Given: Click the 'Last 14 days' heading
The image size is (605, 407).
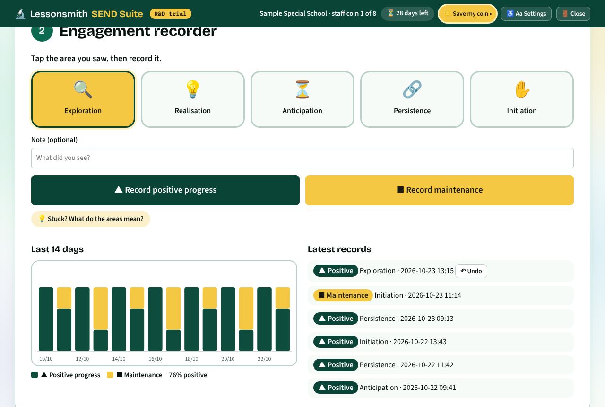Looking at the screenshot, I should pyautogui.click(x=57, y=249).
